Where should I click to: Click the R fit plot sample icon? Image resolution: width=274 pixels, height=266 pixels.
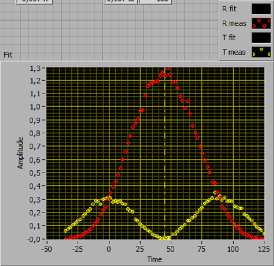click(x=261, y=9)
